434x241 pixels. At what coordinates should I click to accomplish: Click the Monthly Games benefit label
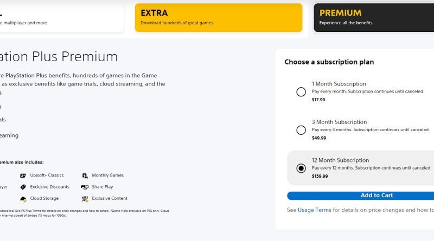pyautogui.click(x=107, y=175)
